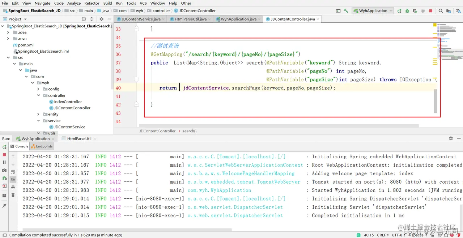The image size is (463, 238).
Task: Clear the console with the trash icon
Action: pos(13,195)
